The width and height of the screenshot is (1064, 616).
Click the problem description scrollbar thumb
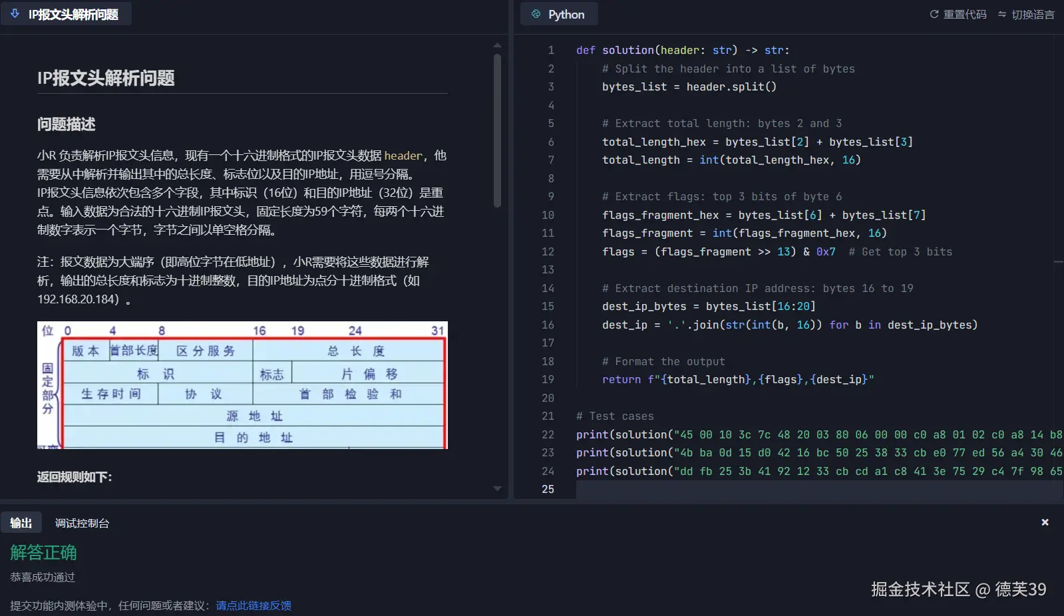click(497, 130)
